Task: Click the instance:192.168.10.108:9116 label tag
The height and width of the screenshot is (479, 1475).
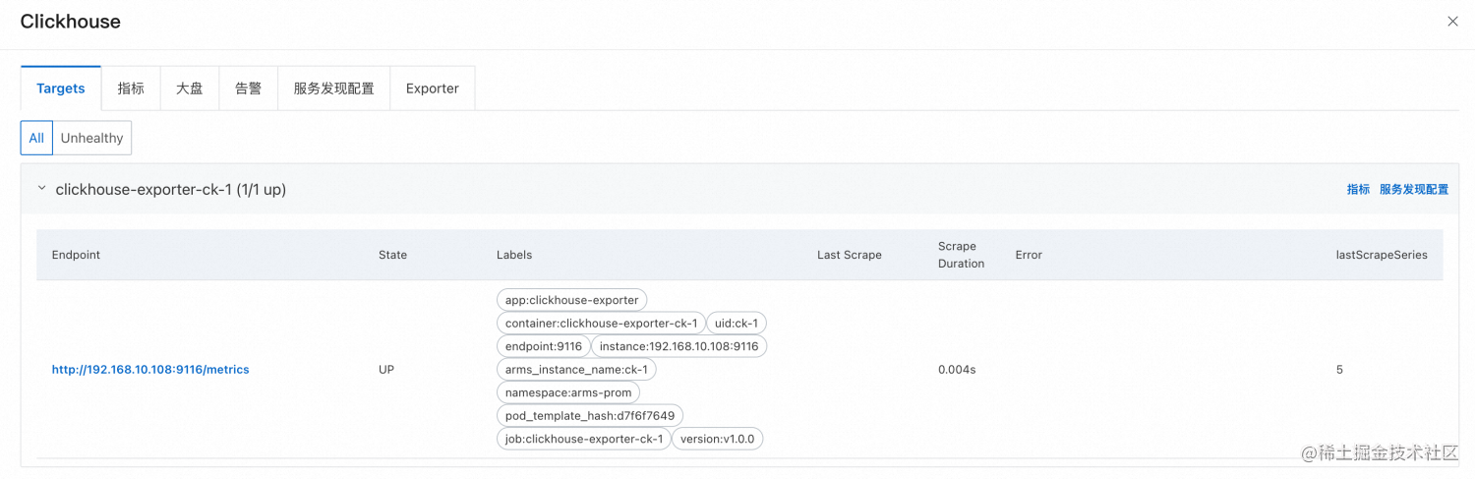Action: pyautogui.click(x=678, y=346)
